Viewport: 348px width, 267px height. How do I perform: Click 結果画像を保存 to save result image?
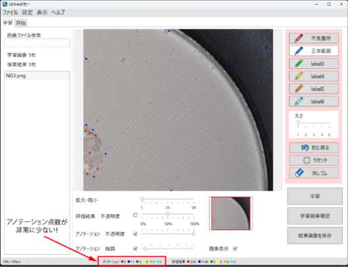point(315,235)
